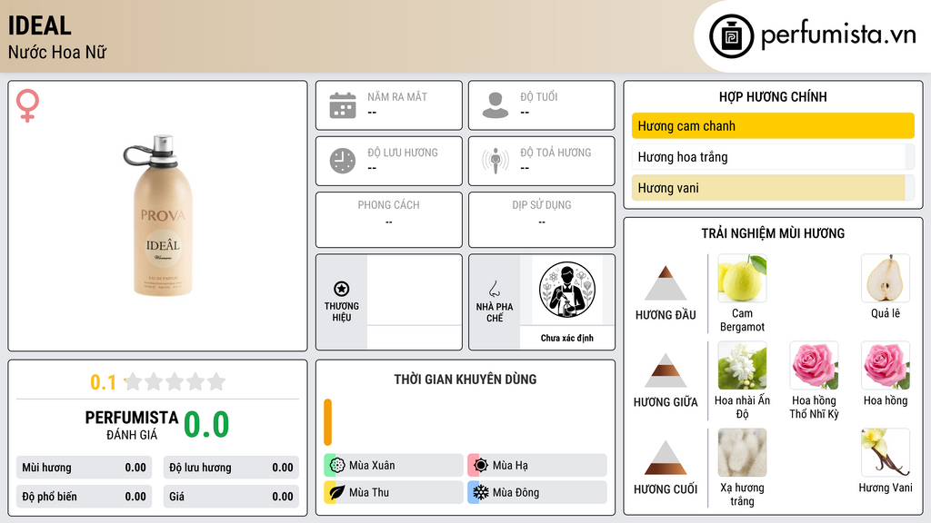Viewport: 931px width, 523px height.
Task: Click the green 0.0 Perfumista score
Action: [206, 425]
